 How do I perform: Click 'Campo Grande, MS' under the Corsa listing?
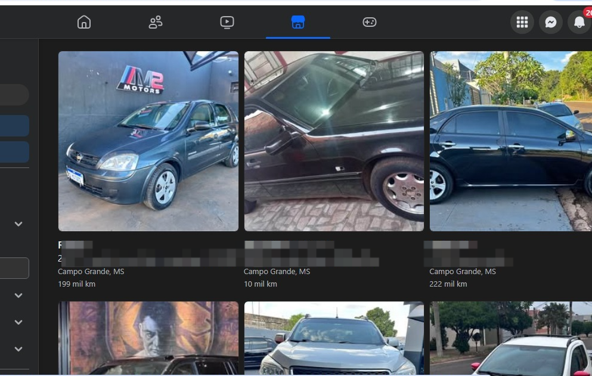click(x=91, y=272)
